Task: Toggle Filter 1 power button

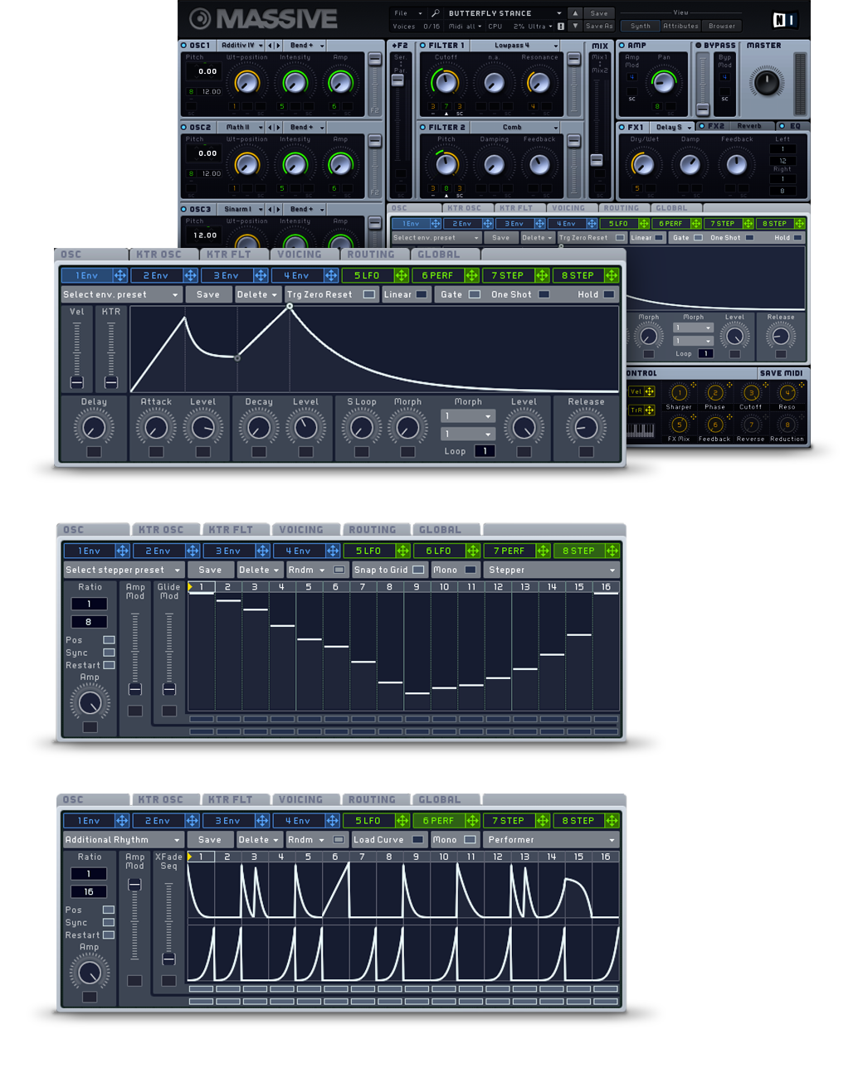Action: (x=422, y=46)
